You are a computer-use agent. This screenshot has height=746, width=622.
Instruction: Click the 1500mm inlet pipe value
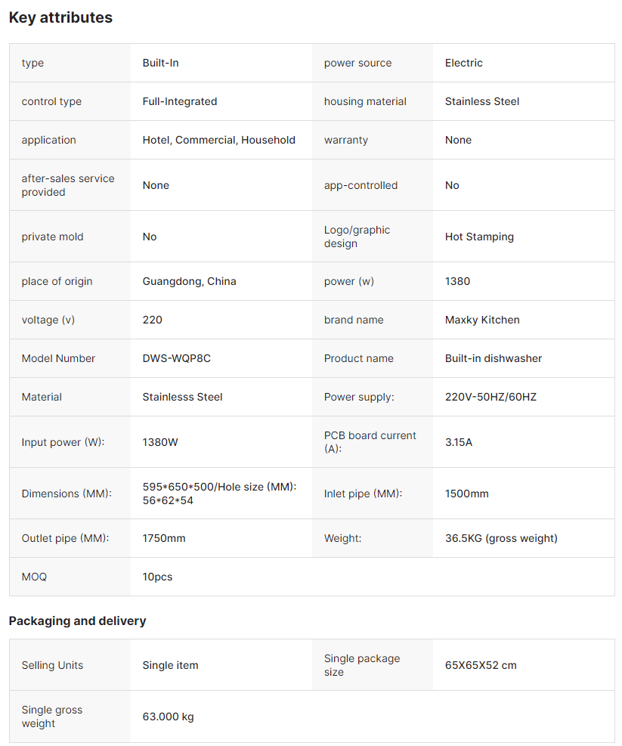coord(466,494)
